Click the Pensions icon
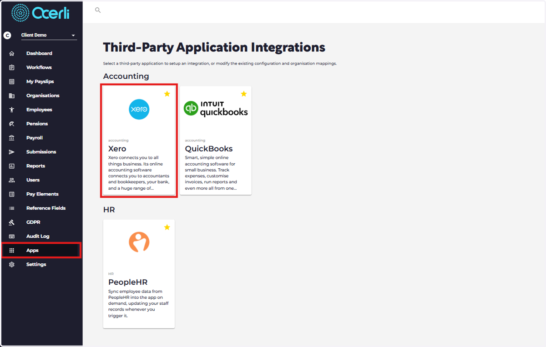Image resolution: width=546 pixels, height=347 pixels. coord(12,124)
